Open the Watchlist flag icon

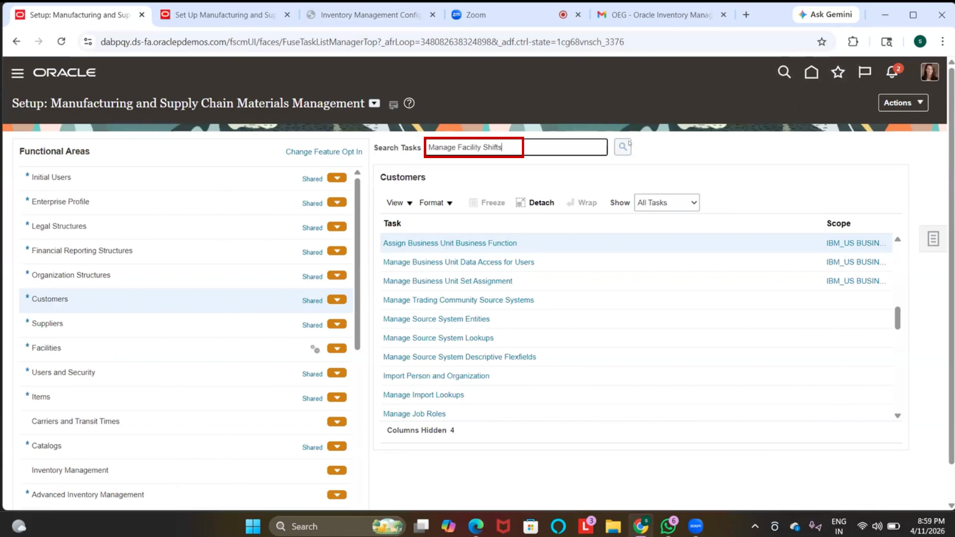coord(865,73)
